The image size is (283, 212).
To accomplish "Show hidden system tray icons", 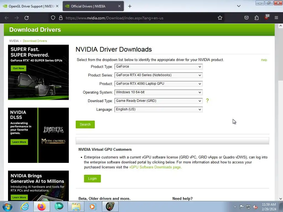I will click(x=235, y=207).
